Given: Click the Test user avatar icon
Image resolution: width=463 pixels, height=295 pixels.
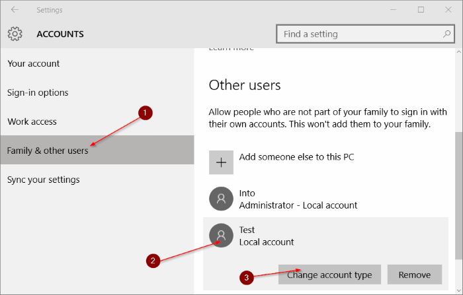Looking at the screenshot, I should (221, 235).
